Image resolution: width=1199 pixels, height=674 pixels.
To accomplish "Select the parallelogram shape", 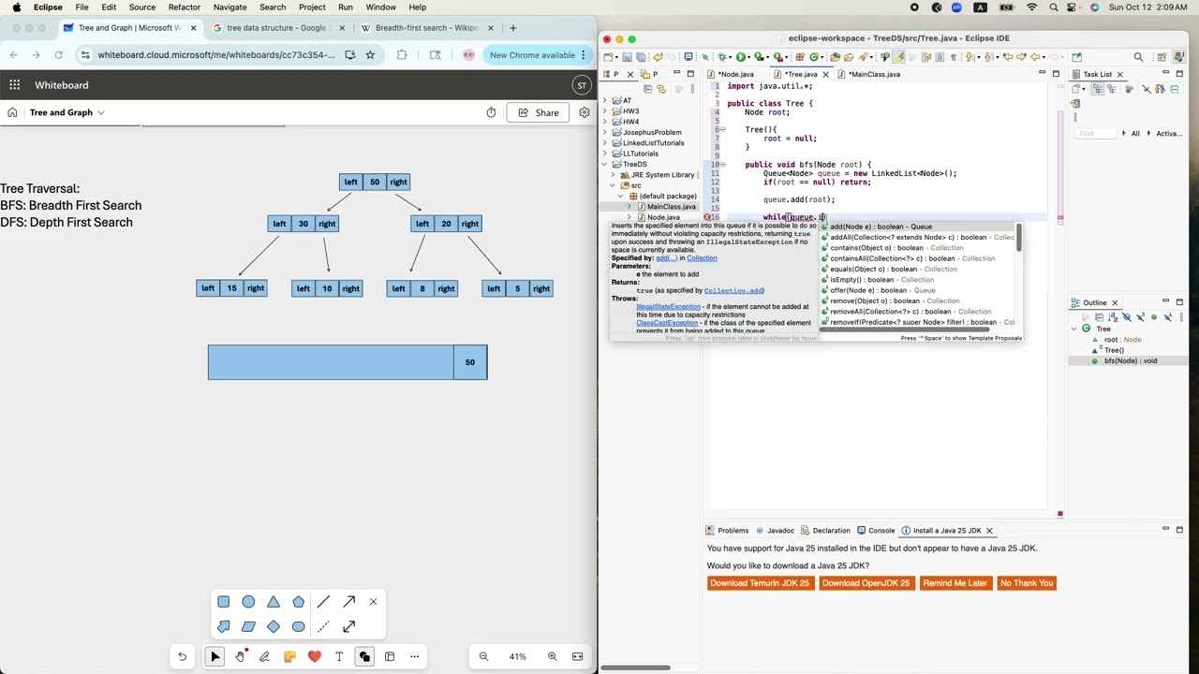I will pyautogui.click(x=248, y=626).
